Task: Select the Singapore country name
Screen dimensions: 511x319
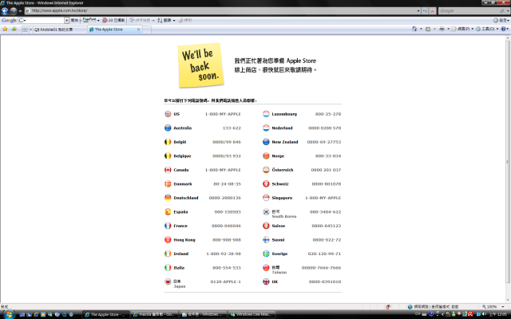Action: (x=282, y=198)
